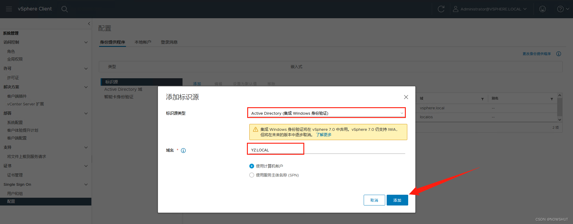Screen dimensions: 573x224
Task: Click the 域名 input field
Action: [x=327, y=150]
